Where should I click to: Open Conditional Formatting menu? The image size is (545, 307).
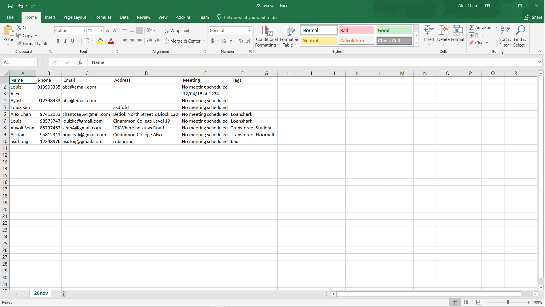[267, 36]
